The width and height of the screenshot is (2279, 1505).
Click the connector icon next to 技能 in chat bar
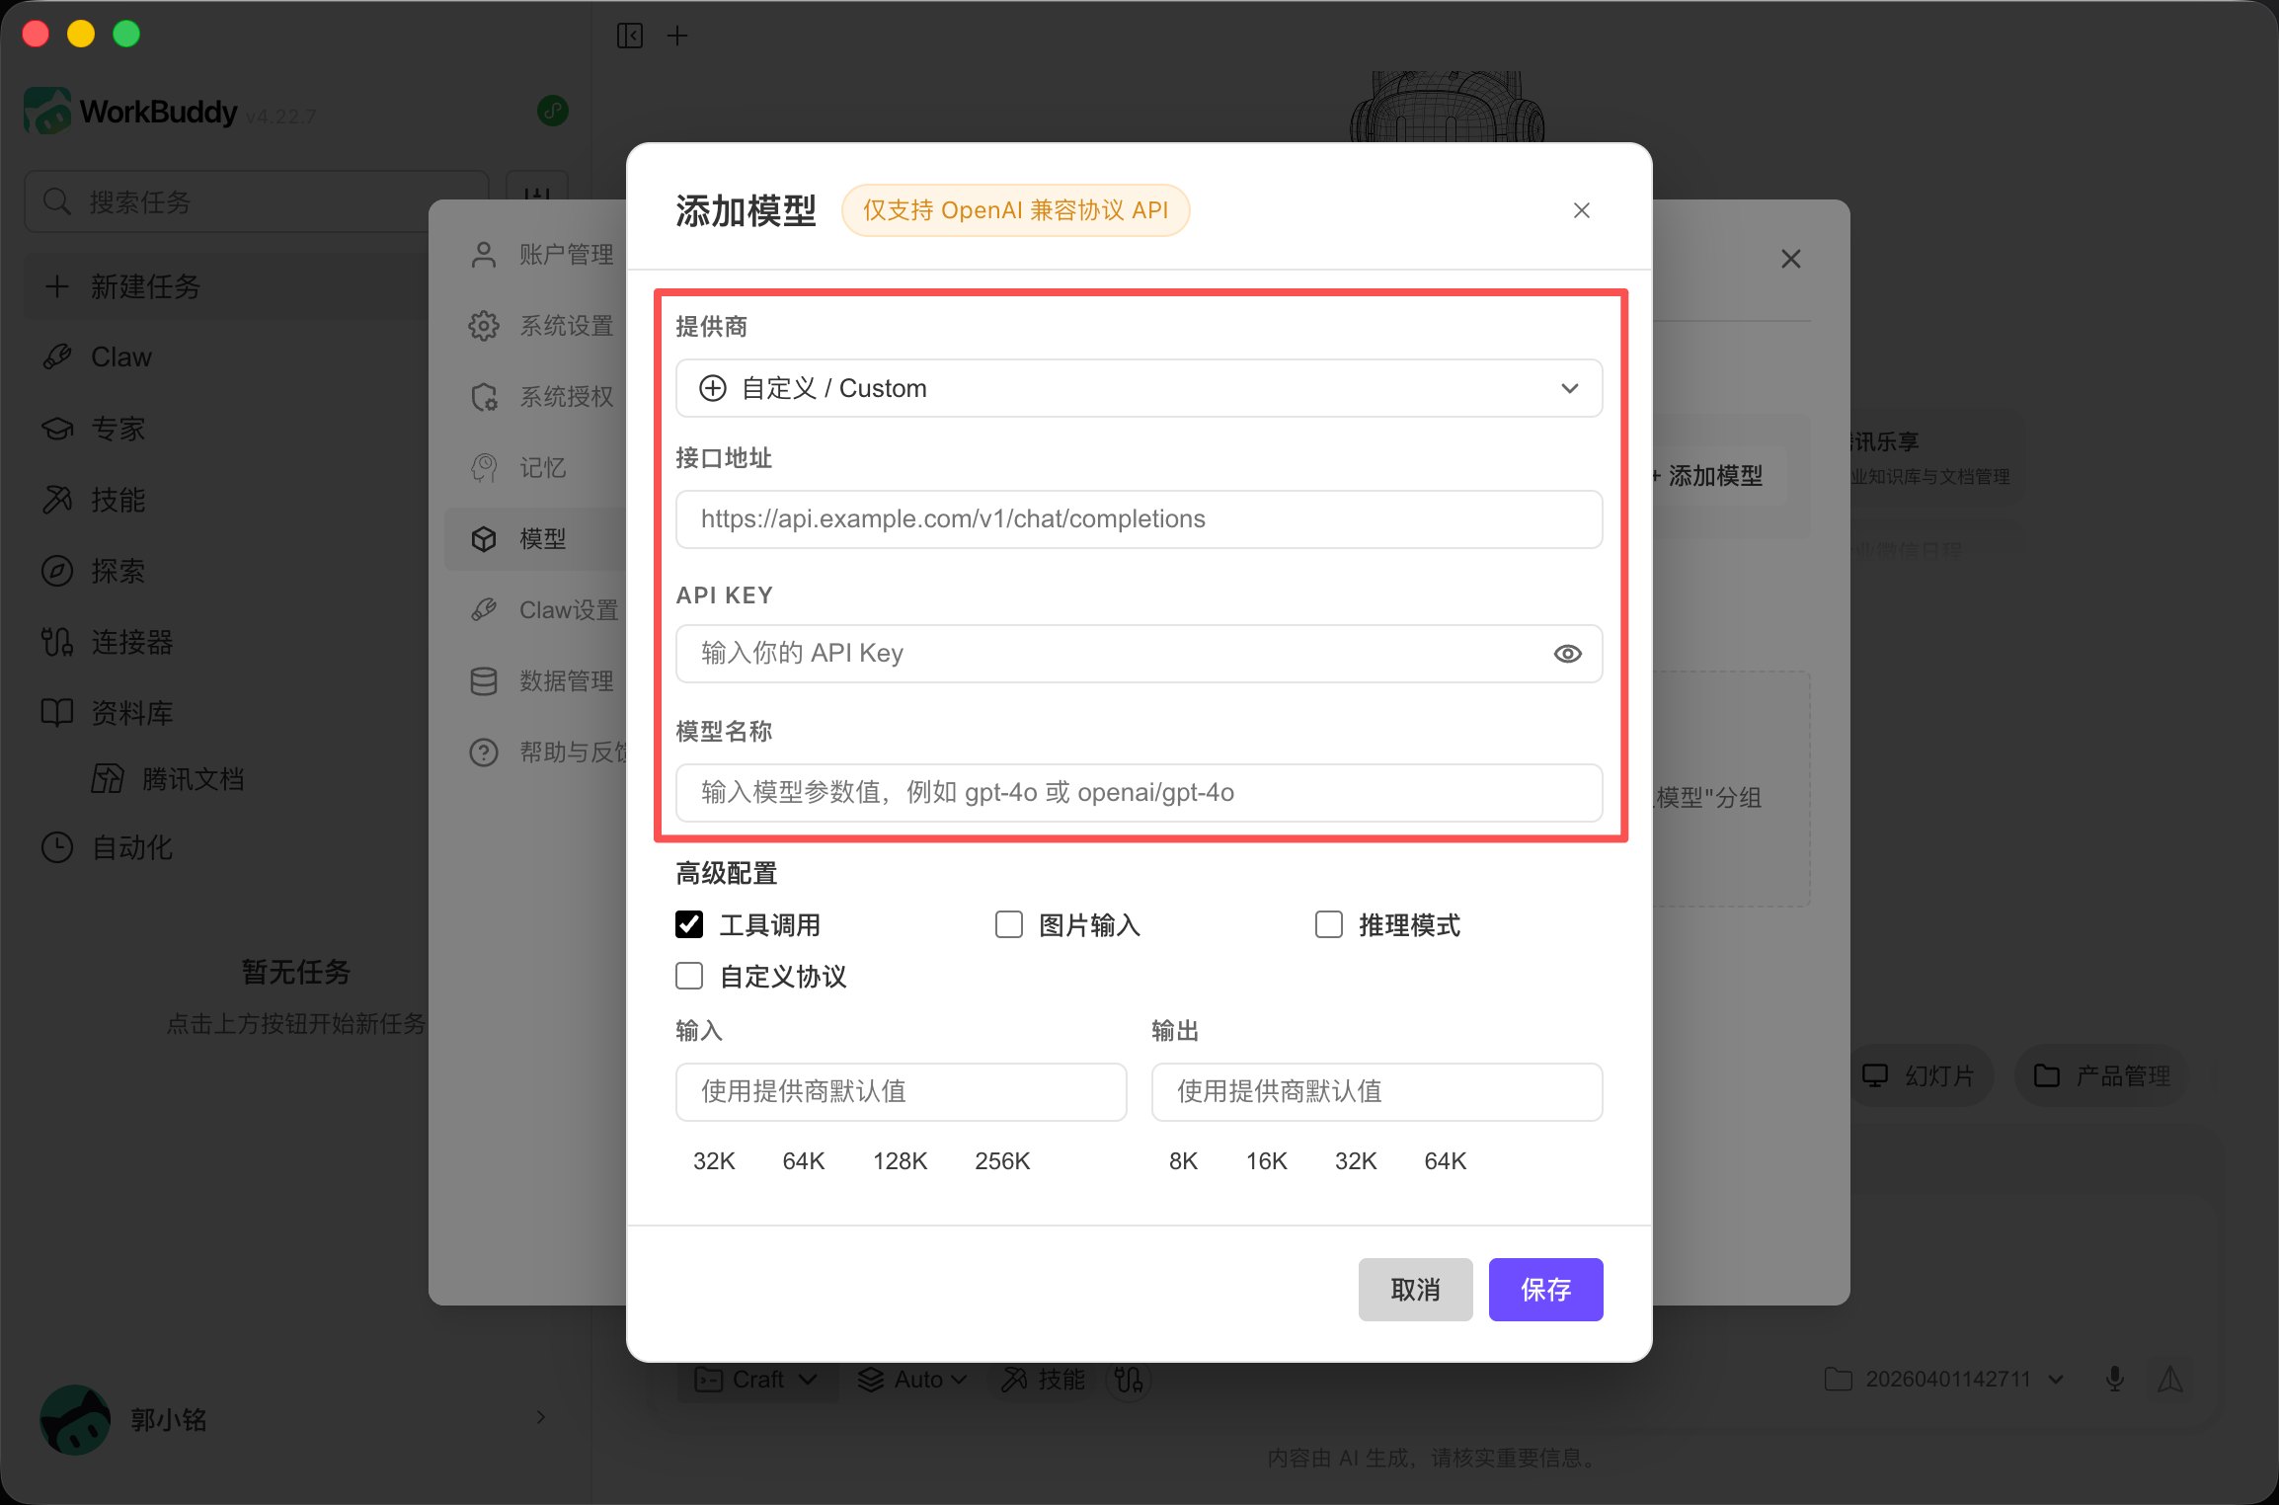[x=1129, y=1379]
